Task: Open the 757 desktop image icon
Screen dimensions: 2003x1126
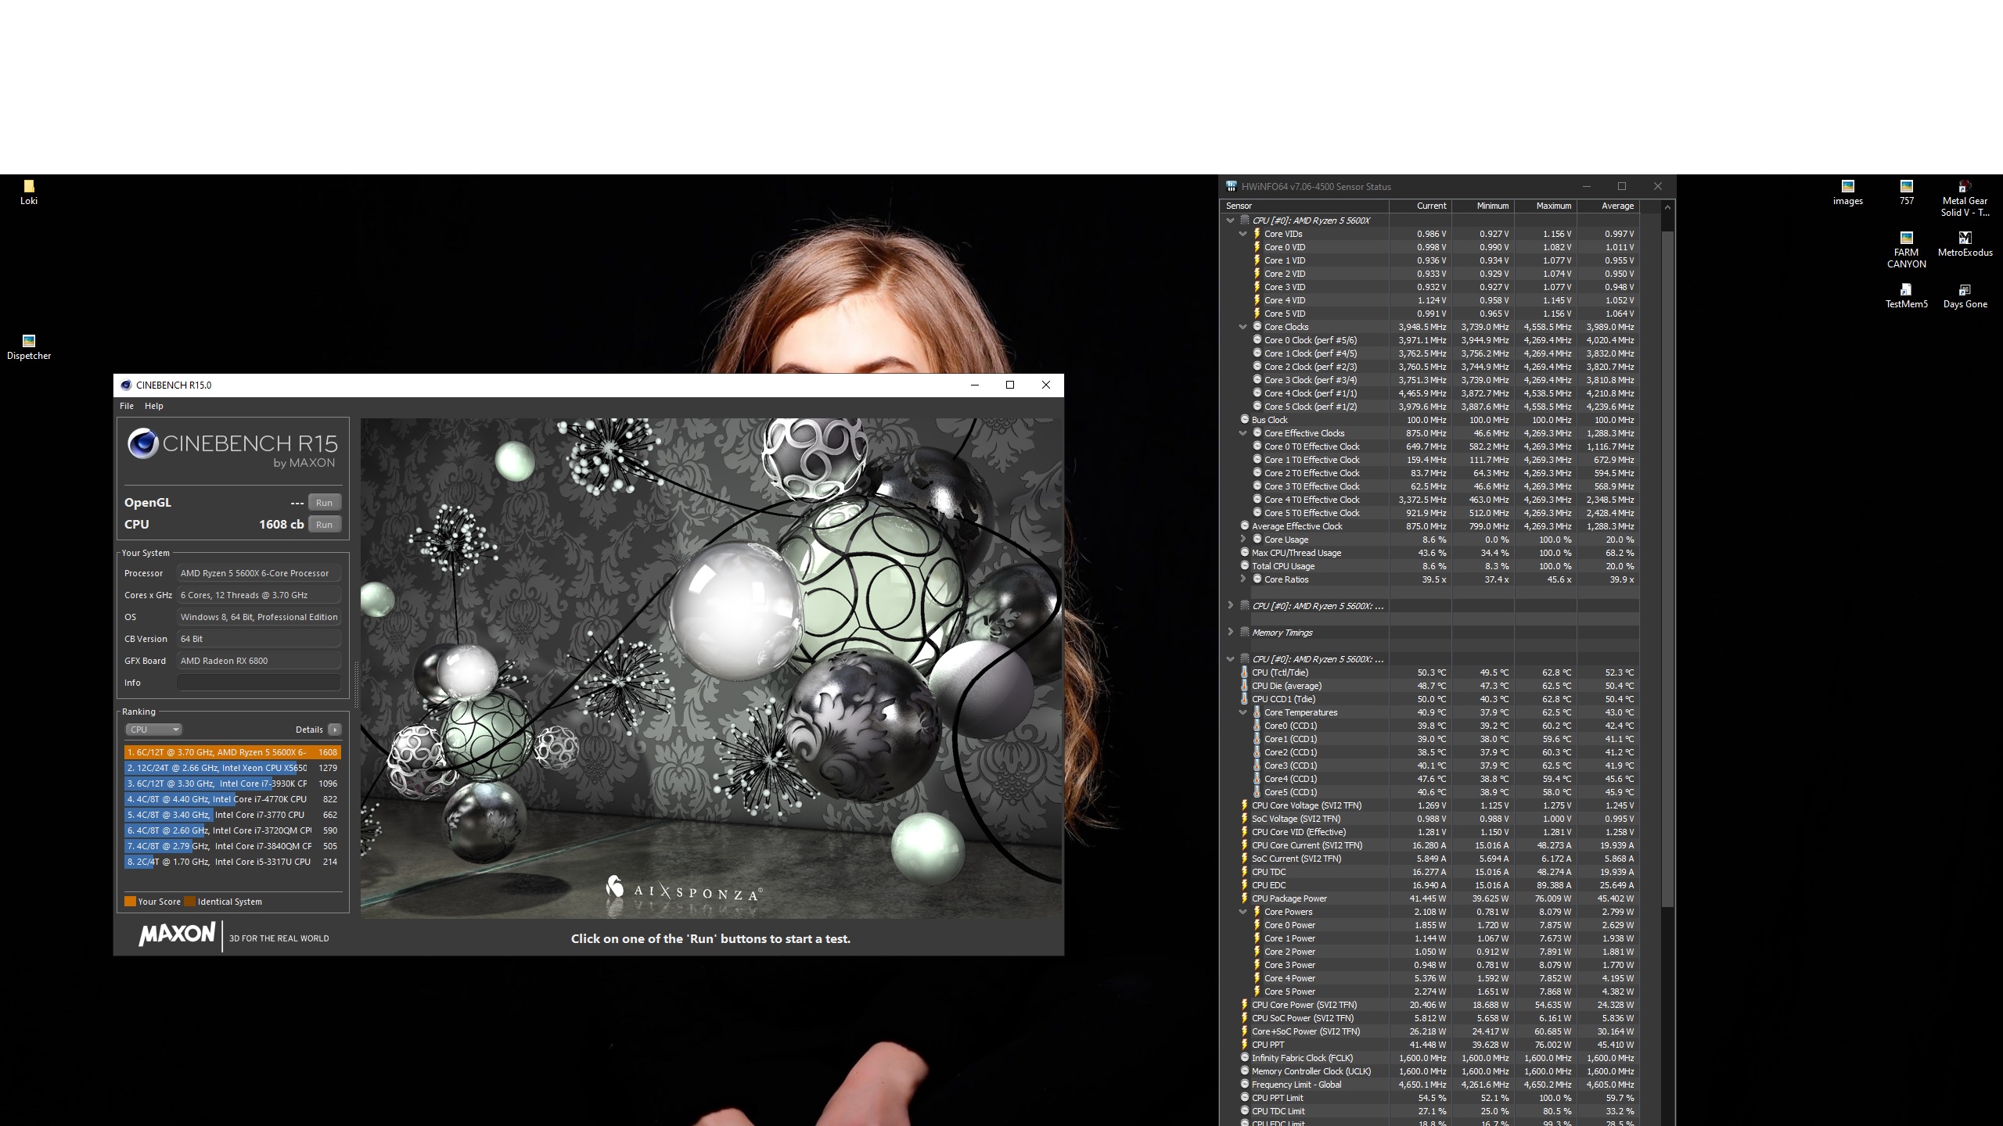Action: pos(1906,187)
